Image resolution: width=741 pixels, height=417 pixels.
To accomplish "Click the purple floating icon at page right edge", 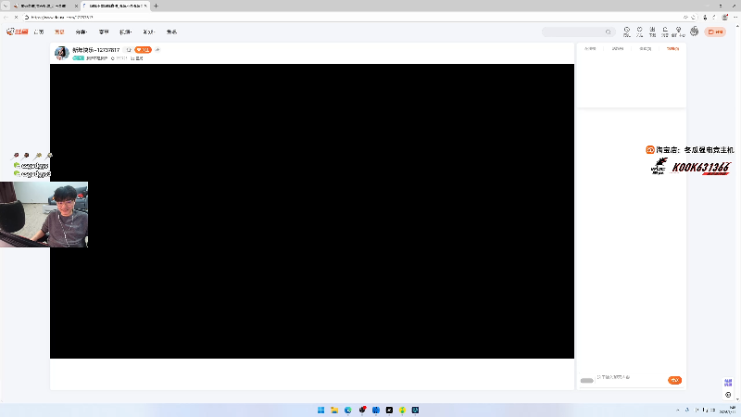I will (x=728, y=383).
